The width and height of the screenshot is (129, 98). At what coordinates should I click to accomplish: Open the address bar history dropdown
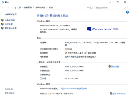[88, 8]
